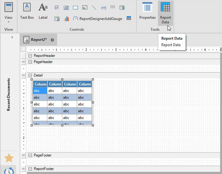
Task: Toggle the Report Data panel
Action: pyautogui.click(x=165, y=13)
